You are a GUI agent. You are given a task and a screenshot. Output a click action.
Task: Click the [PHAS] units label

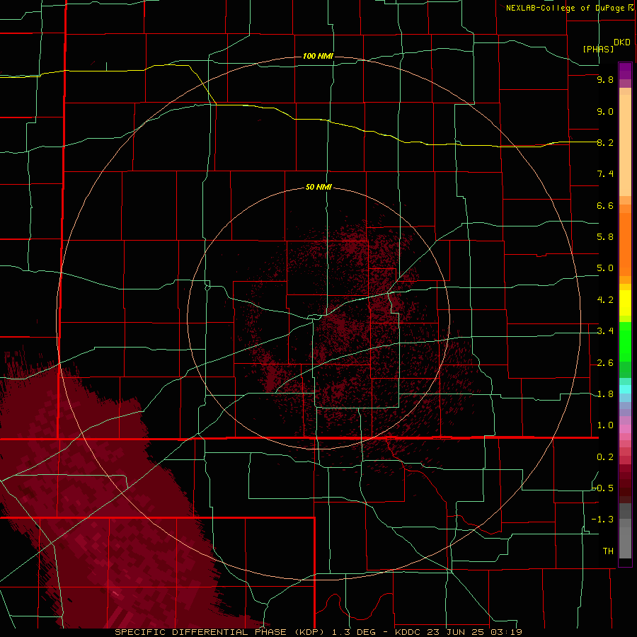click(598, 50)
